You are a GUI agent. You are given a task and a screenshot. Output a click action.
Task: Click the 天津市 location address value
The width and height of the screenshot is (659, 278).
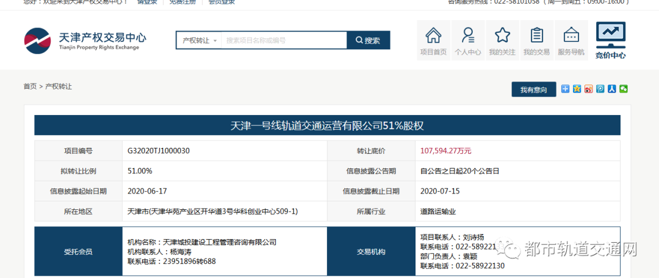[x=212, y=211]
